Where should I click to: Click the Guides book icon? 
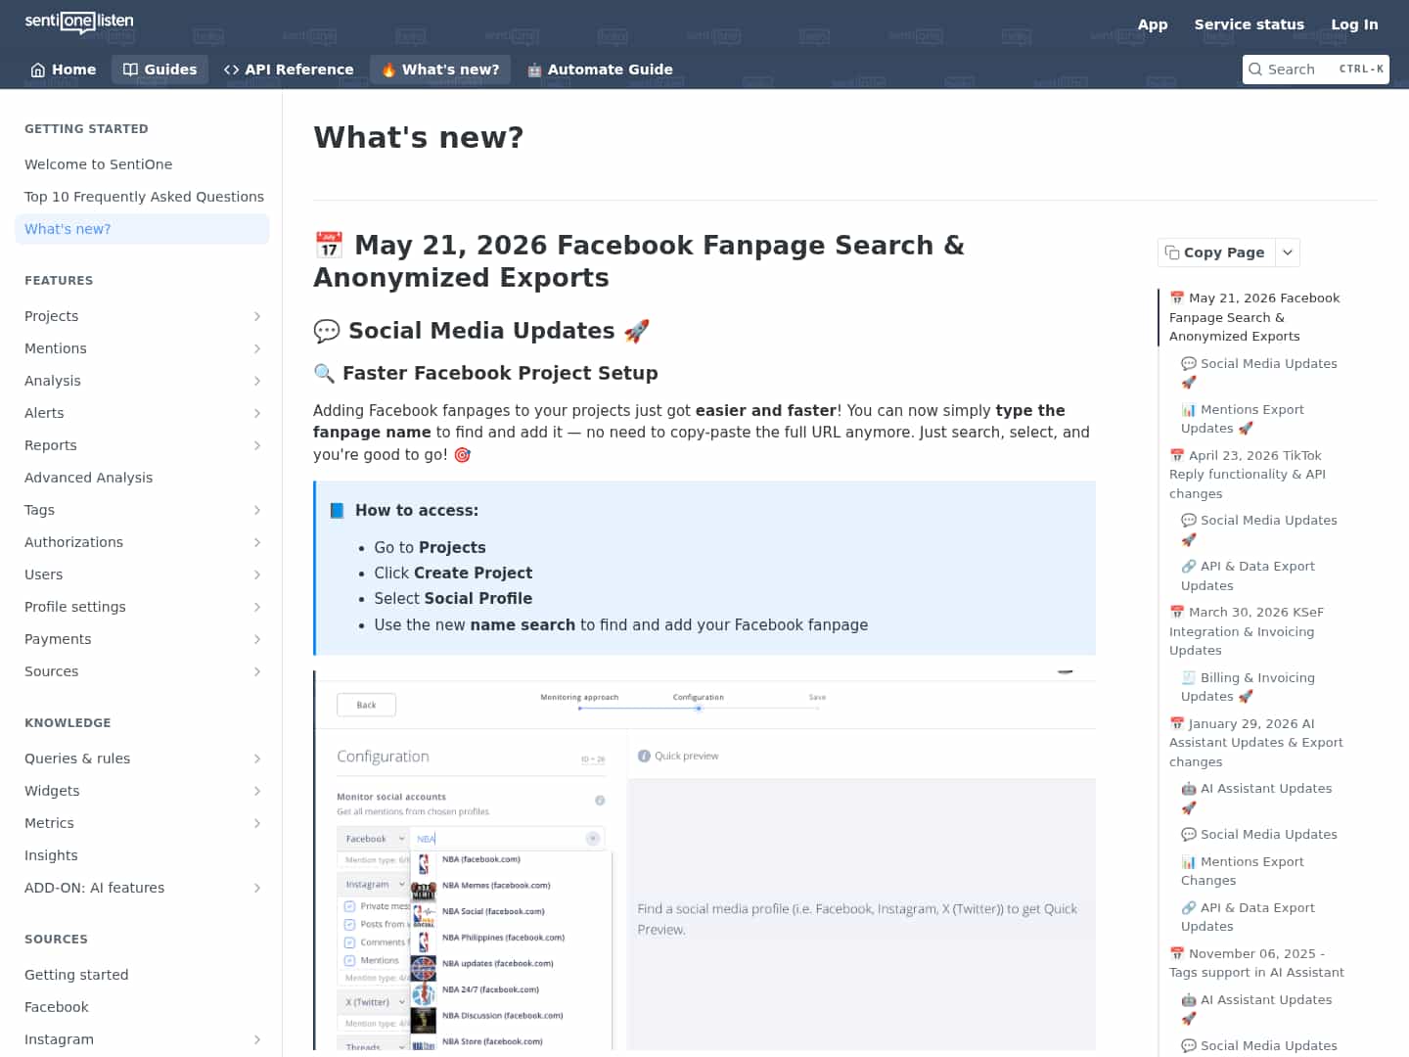coord(130,69)
